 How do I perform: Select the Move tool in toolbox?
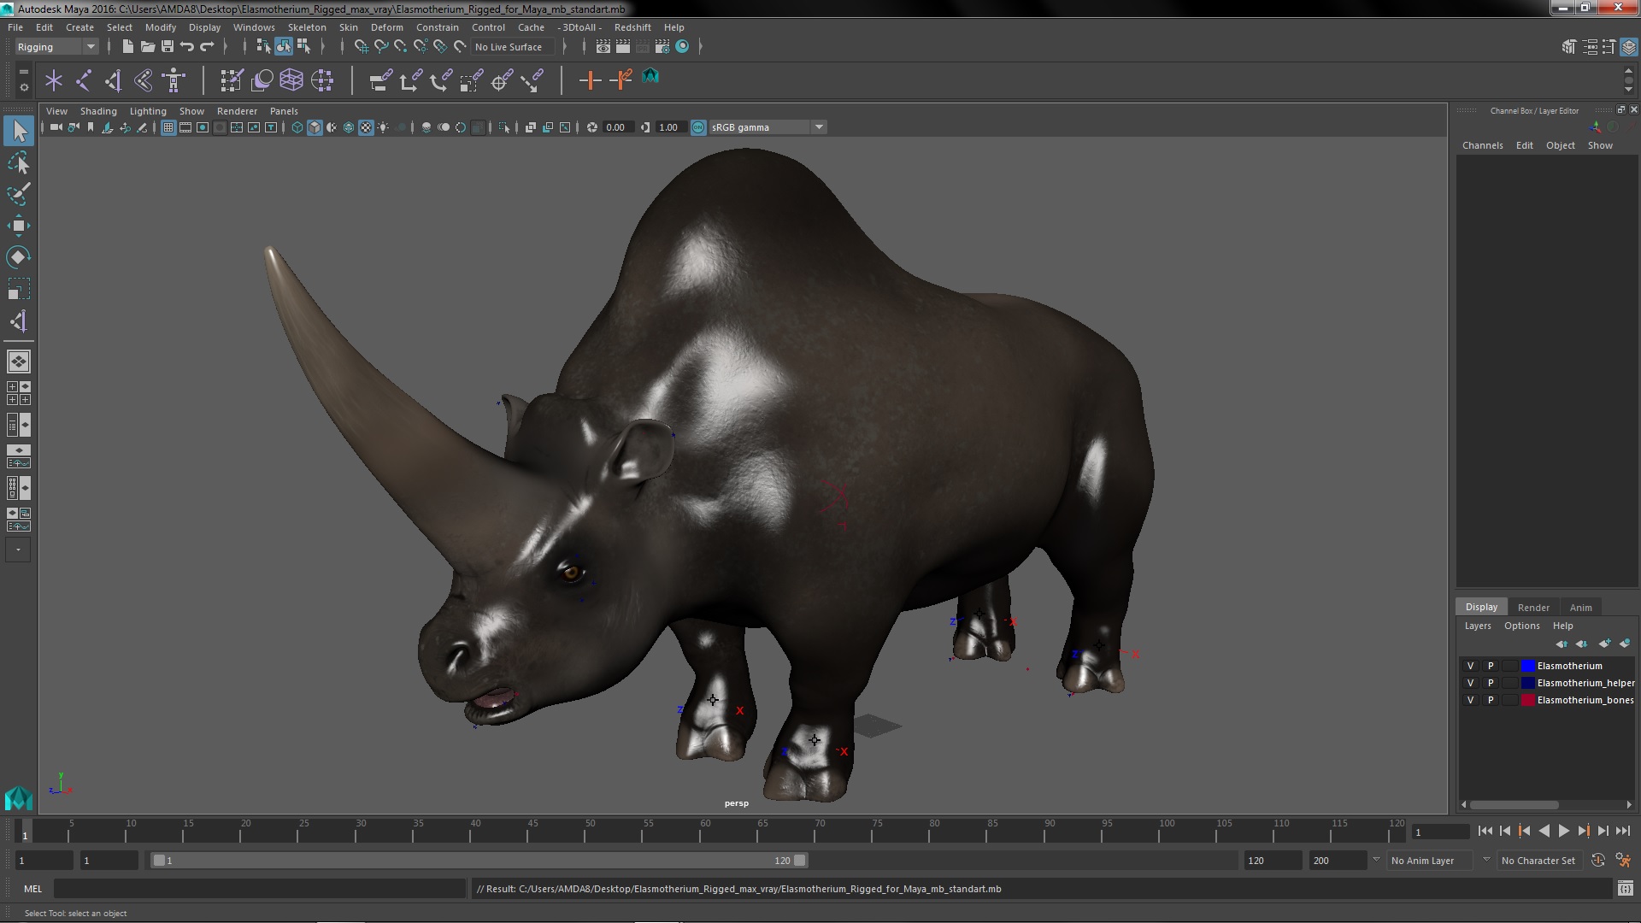tap(18, 226)
